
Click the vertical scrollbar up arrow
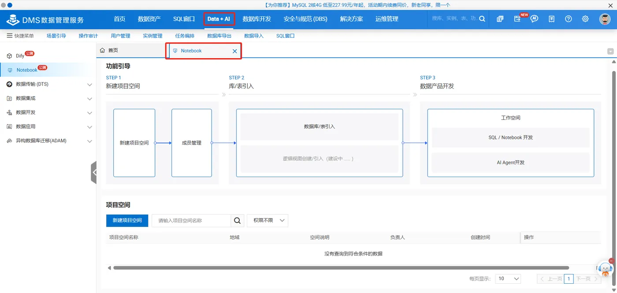tap(614, 62)
